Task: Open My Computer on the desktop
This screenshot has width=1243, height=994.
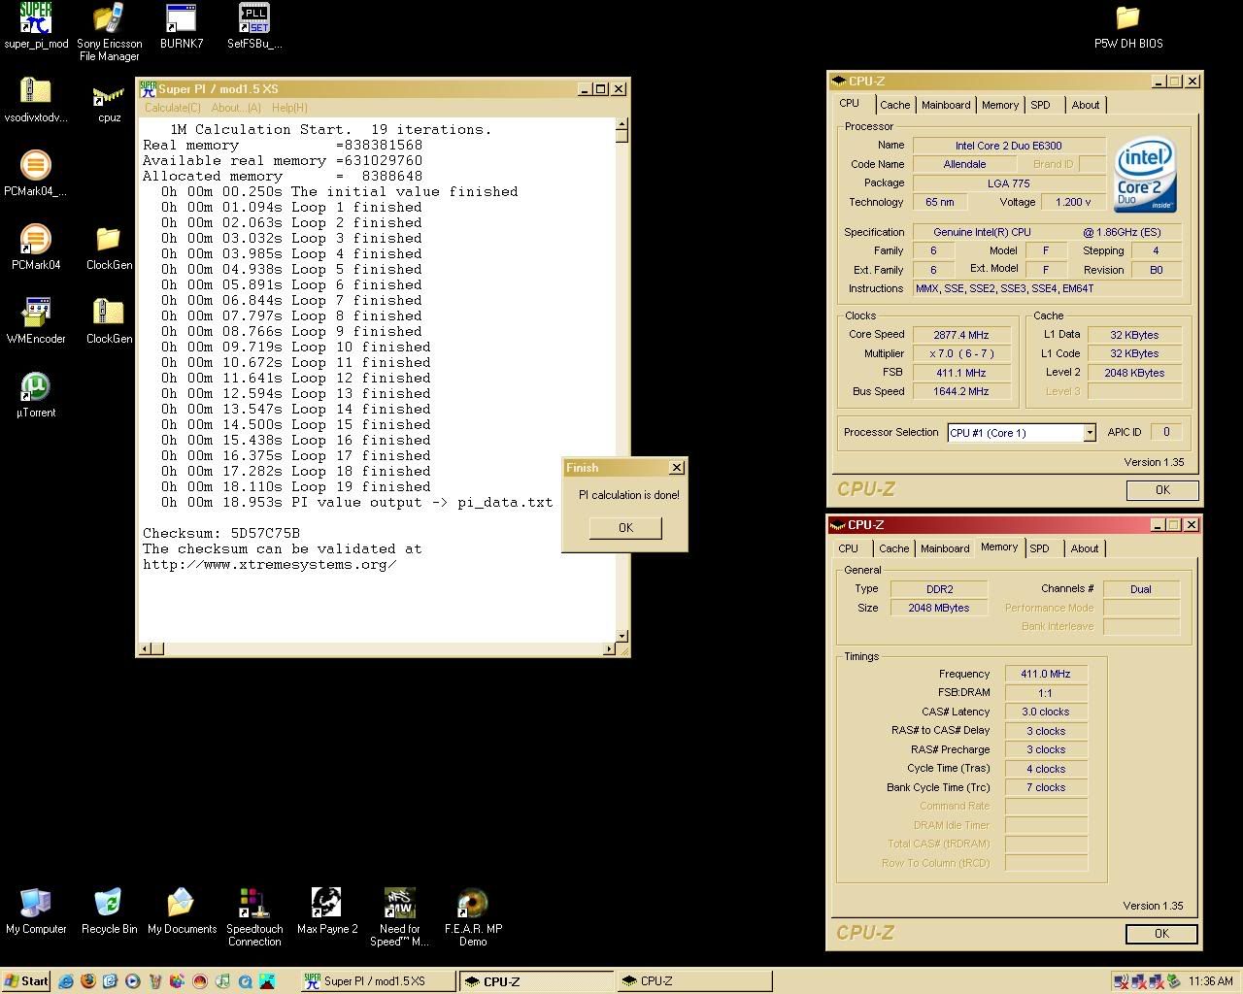Action: tap(36, 904)
